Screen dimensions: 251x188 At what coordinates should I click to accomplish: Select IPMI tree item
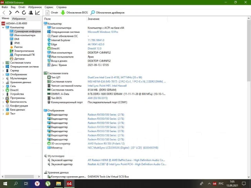point(15,43)
